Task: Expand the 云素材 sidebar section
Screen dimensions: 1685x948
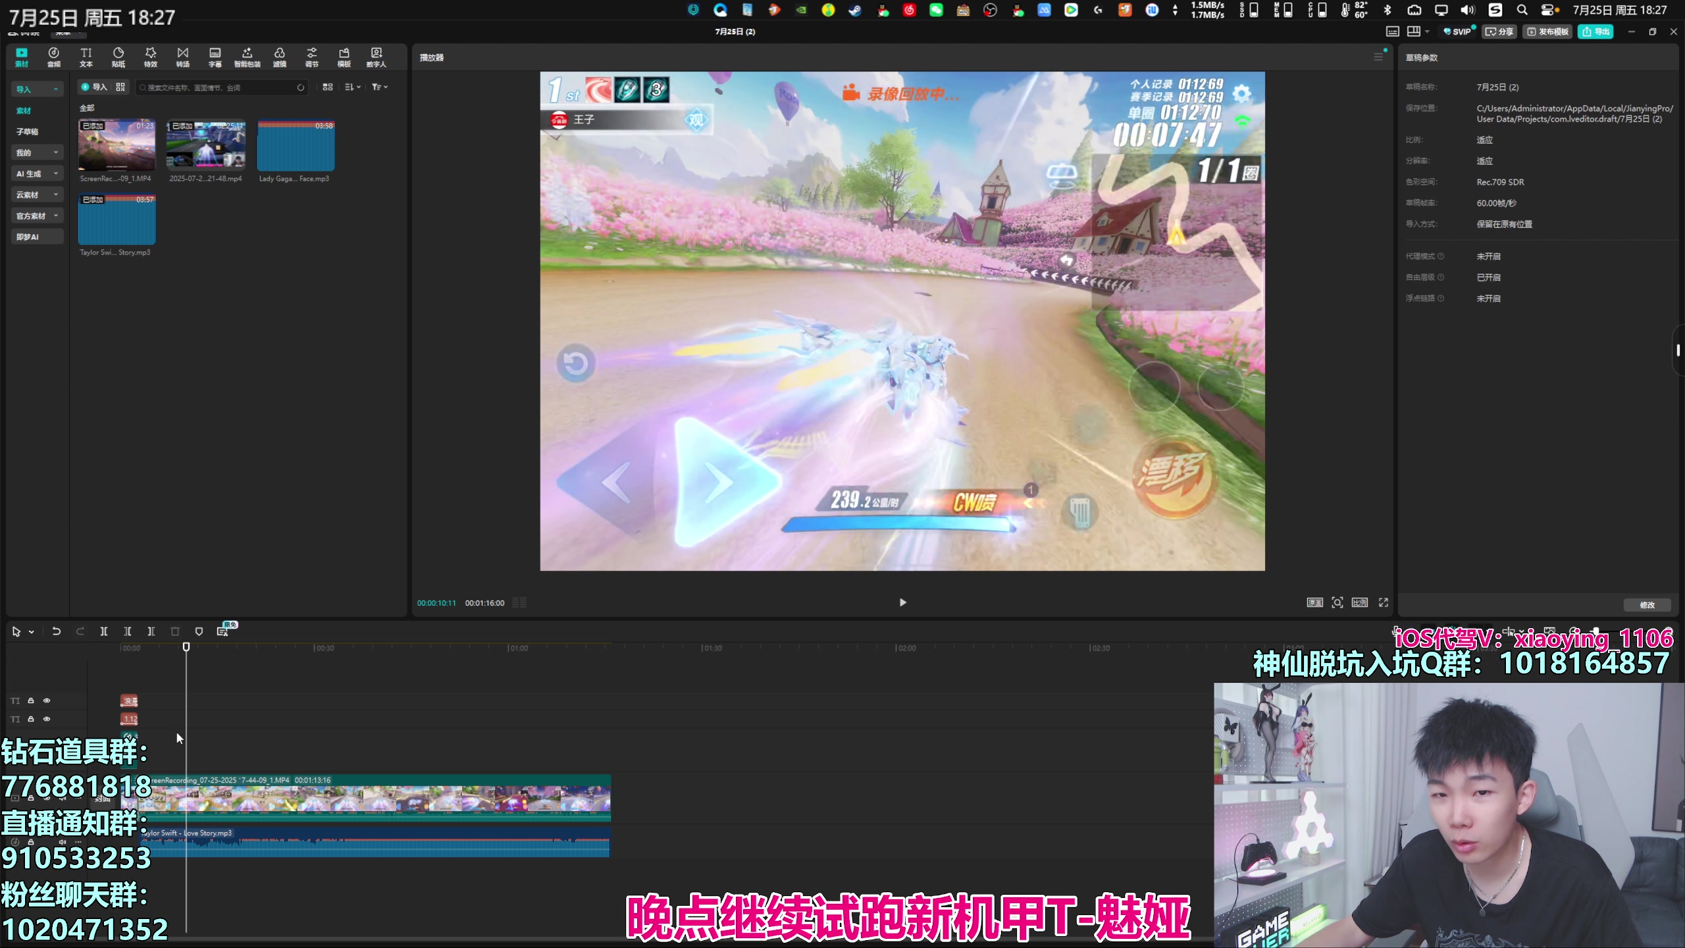Action: 37,194
